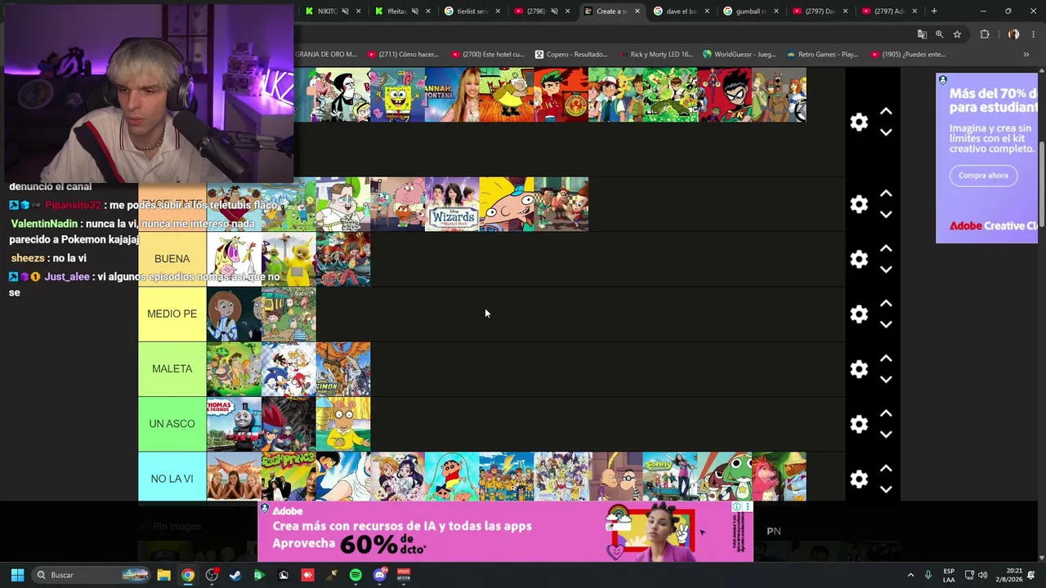1046x588 pixels.
Task: Click the NO LA VI tier label
Action: pos(172,479)
